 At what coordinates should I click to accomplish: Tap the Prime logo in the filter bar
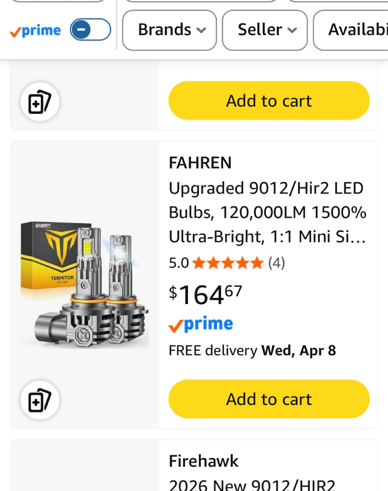point(35,31)
